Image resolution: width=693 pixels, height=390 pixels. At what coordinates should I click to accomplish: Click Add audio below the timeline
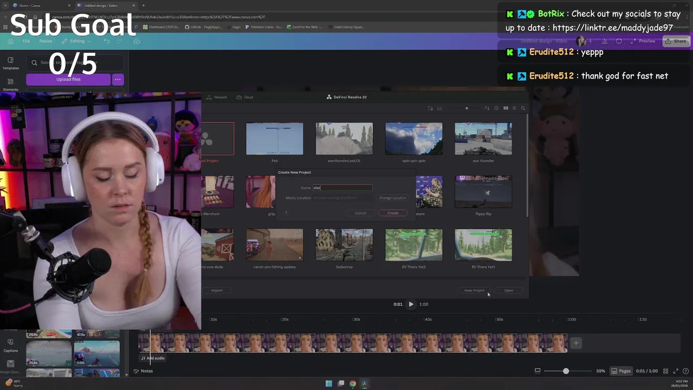click(153, 358)
